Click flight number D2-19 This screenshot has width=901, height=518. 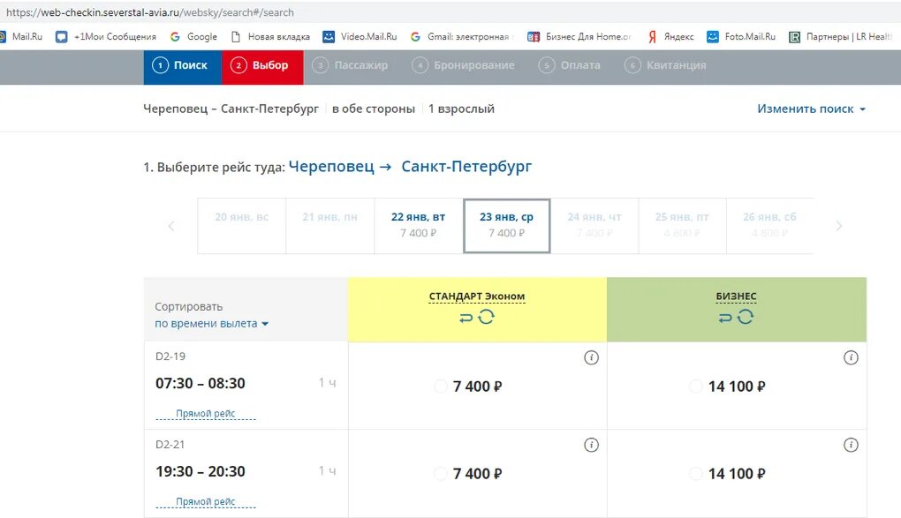(x=170, y=357)
